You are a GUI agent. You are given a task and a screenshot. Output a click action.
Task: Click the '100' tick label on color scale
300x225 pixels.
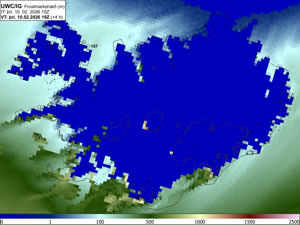click(x=100, y=222)
